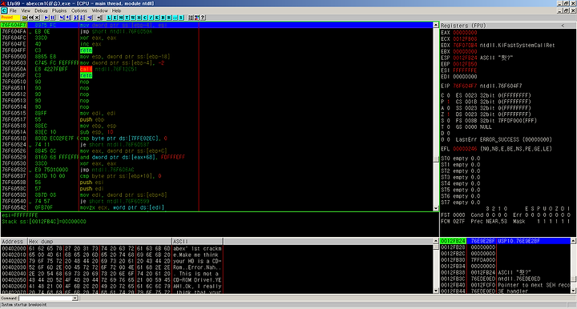Open the Log window (L) icon

click(x=109, y=18)
